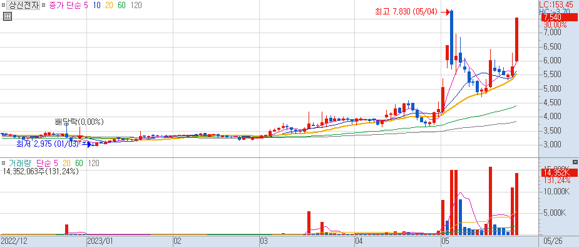The height and width of the screenshot is (247, 579).
Task: Select the 종가 단순 indicator label
Action: 64,5
